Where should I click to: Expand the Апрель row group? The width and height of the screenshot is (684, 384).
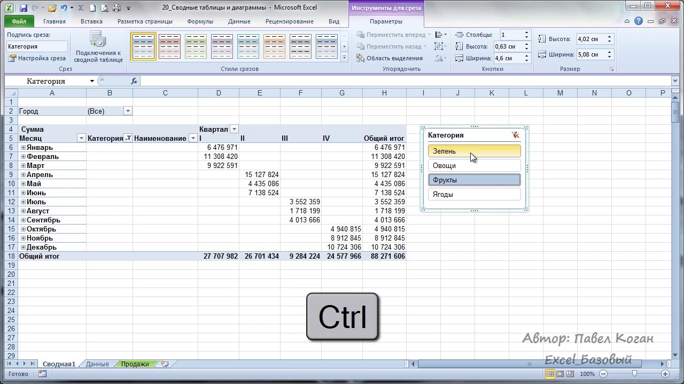[23, 175]
